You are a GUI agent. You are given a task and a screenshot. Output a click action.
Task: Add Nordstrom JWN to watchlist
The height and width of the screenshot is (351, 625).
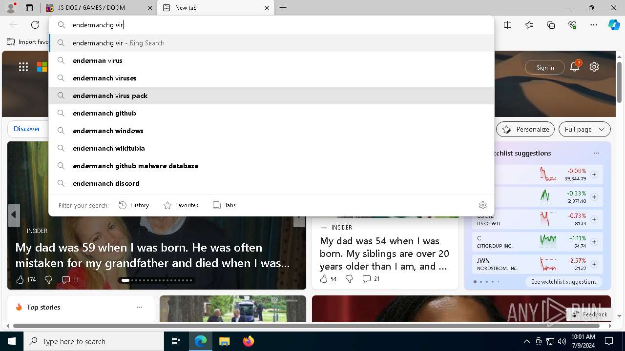point(594,264)
